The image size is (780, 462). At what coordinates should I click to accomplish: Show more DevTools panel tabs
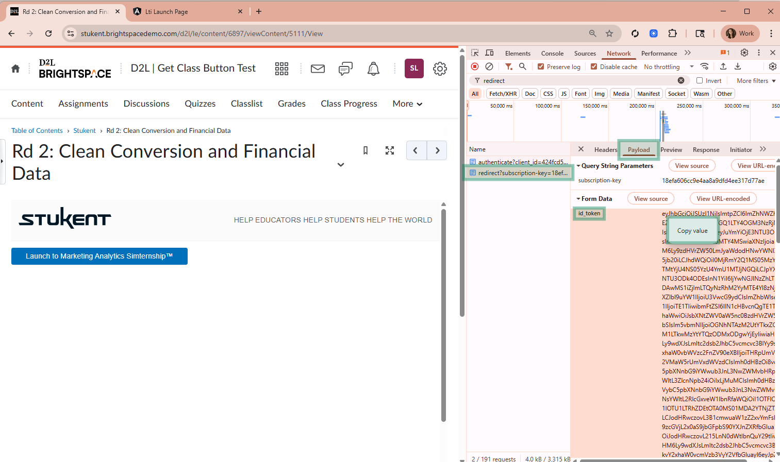pyautogui.click(x=687, y=53)
